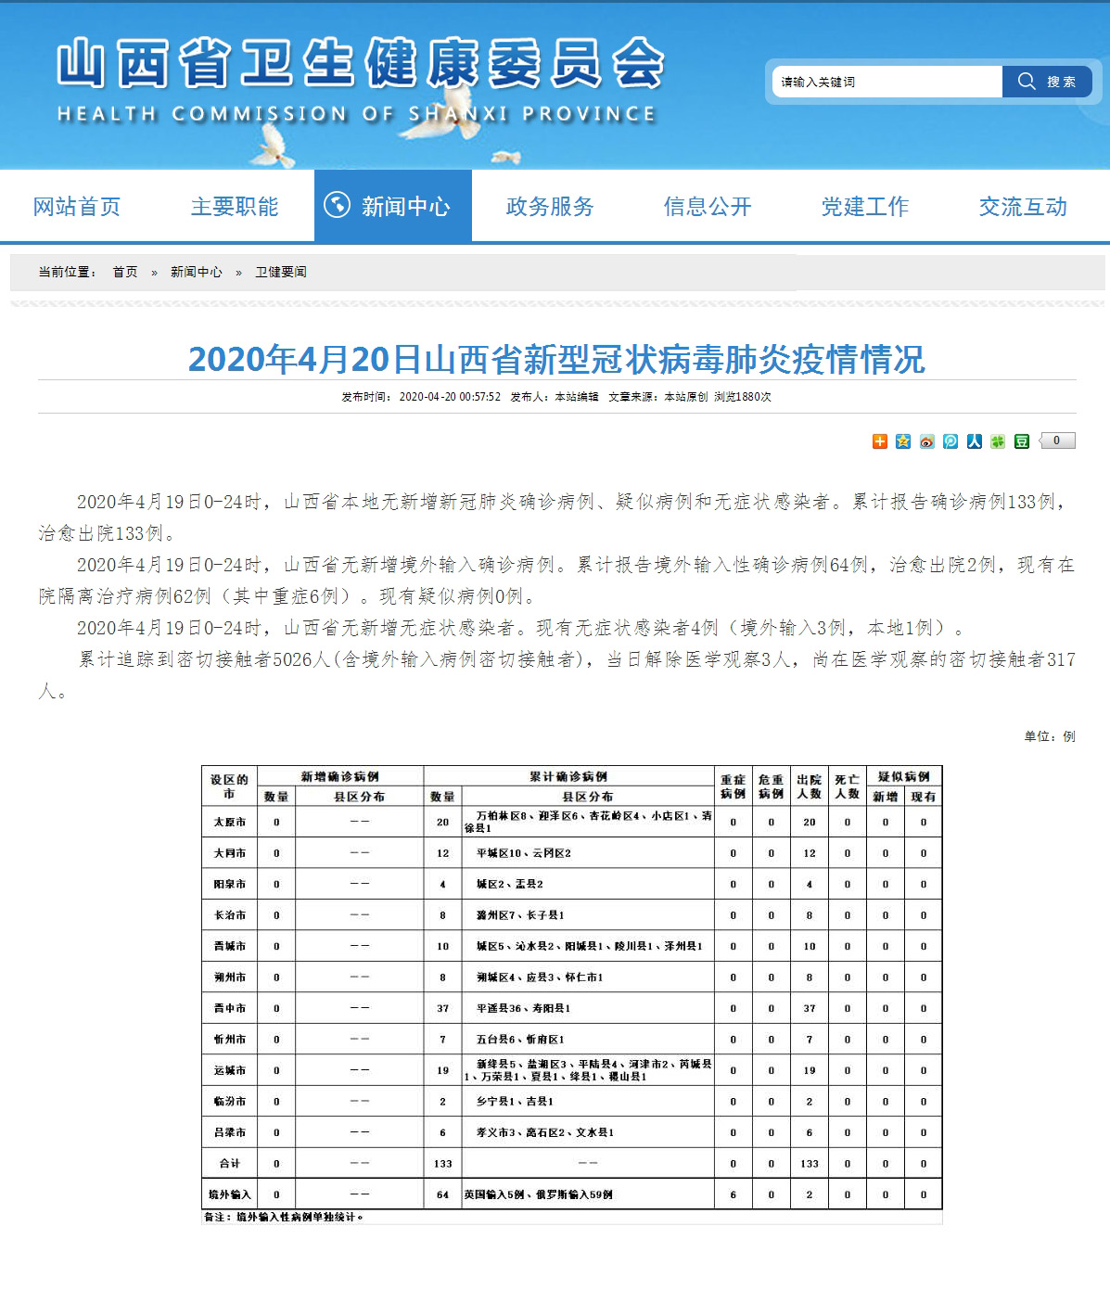
Task: Click the globe icon beside 新闻中心
Action: (337, 204)
